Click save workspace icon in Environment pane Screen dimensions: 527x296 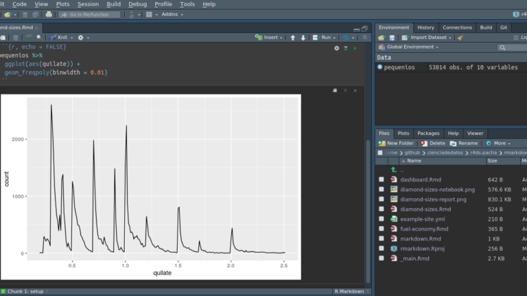click(392, 38)
